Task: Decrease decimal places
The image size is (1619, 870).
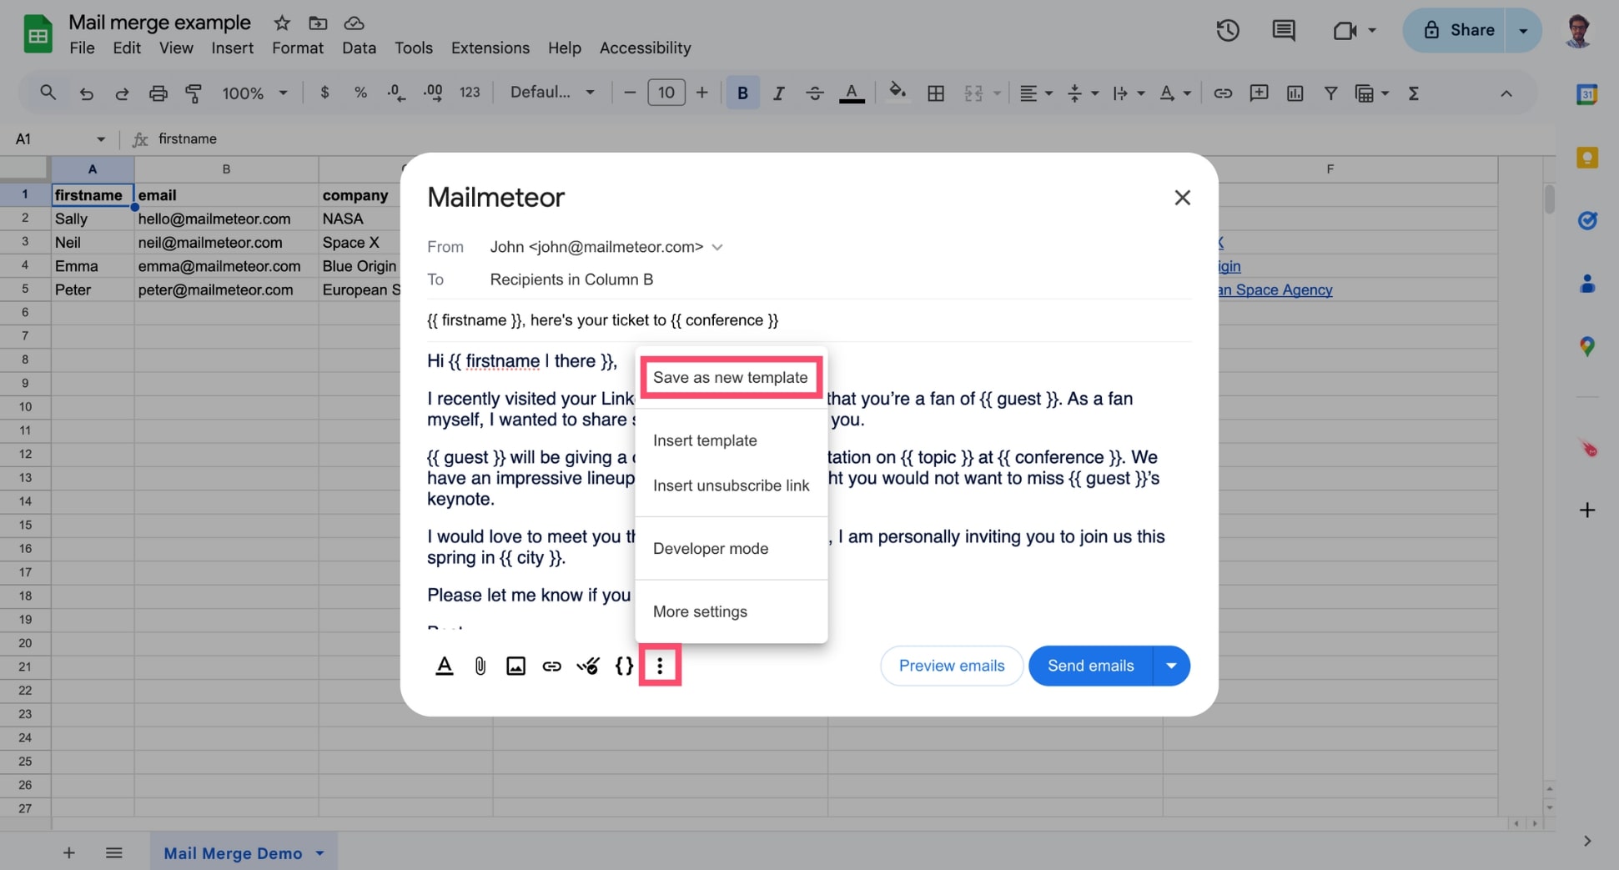Action: coord(396,93)
